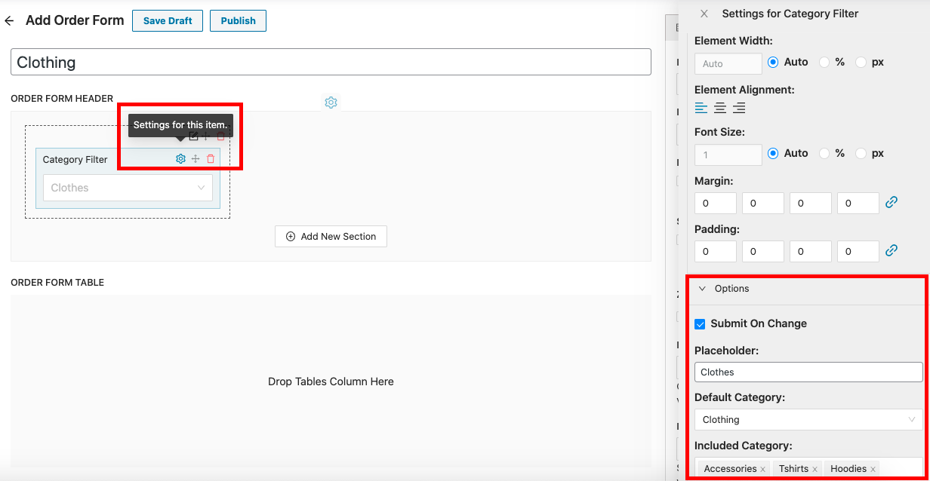The image size is (930, 481).
Task: Select center element alignment
Action: pyautogui.click(x=720, y=108)
